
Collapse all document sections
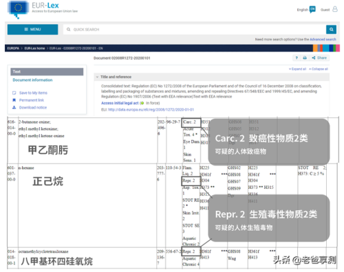(x=319, y=69)
